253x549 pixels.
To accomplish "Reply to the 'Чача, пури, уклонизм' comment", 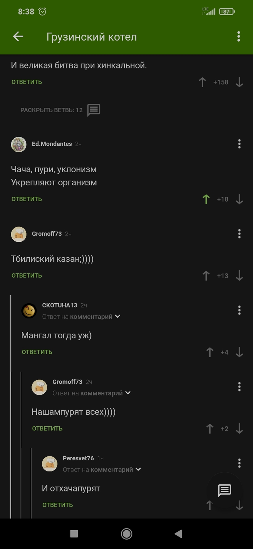I will click(27, 199).
